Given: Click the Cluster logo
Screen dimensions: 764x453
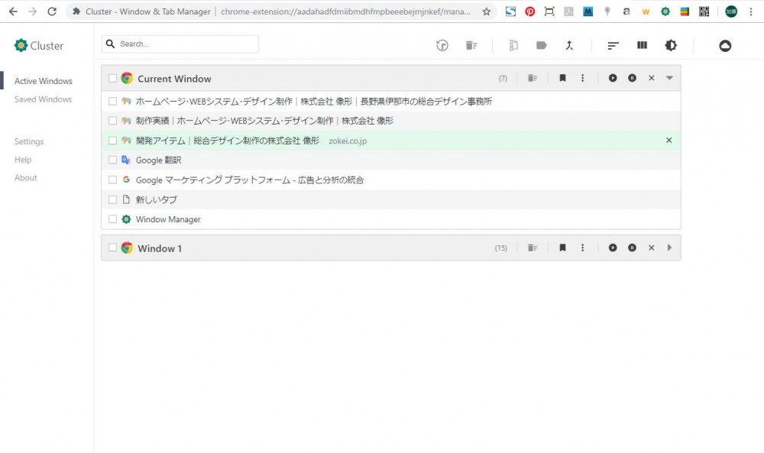Looking at the screenshot, I should coord(38,46).
